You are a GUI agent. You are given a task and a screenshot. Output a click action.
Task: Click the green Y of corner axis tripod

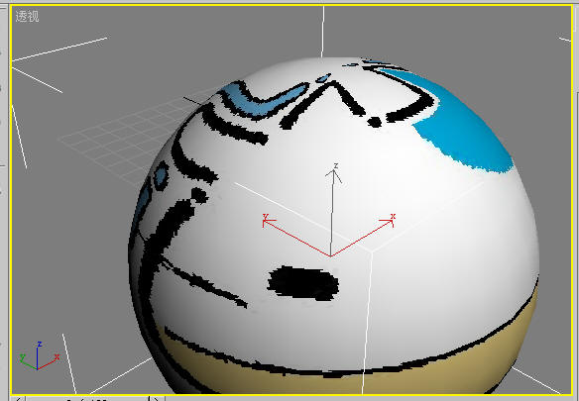[x=22, y=357]
